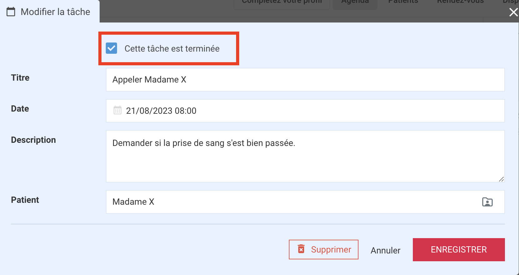The height and width of the screenshot is (275, 519).
Task: Click inside the Description text area
Action: [305, 156]
